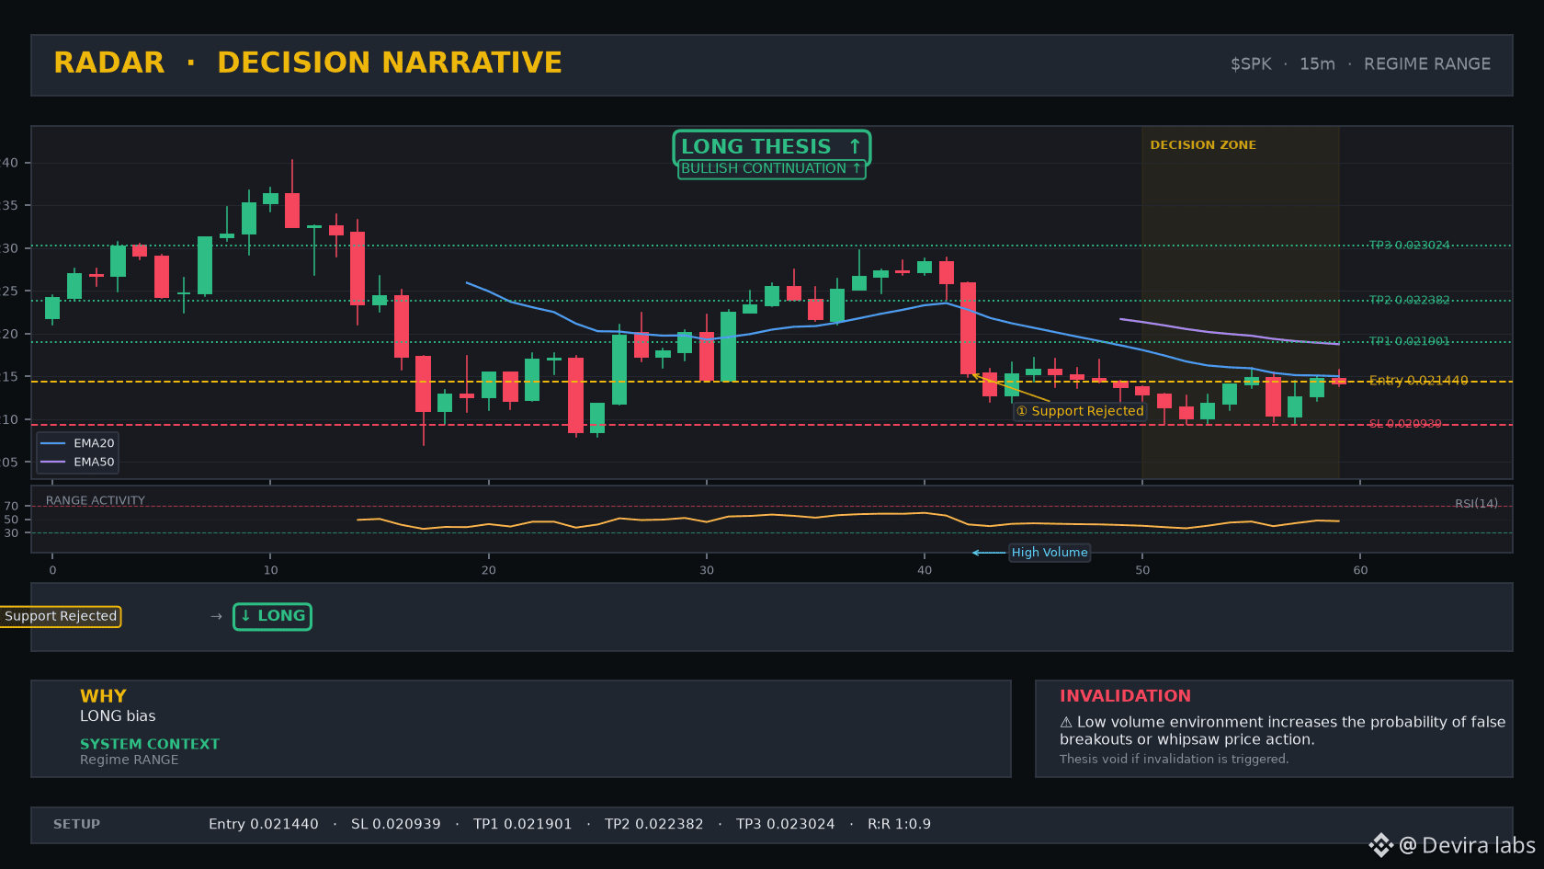Screen dimensions: 1544x869
Task: Click the Regime RANGE context line
Action: pos(130,760)
